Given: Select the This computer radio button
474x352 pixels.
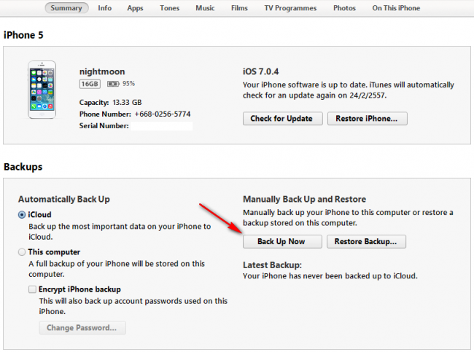Looking at the screenshot, I should [22, 252].
